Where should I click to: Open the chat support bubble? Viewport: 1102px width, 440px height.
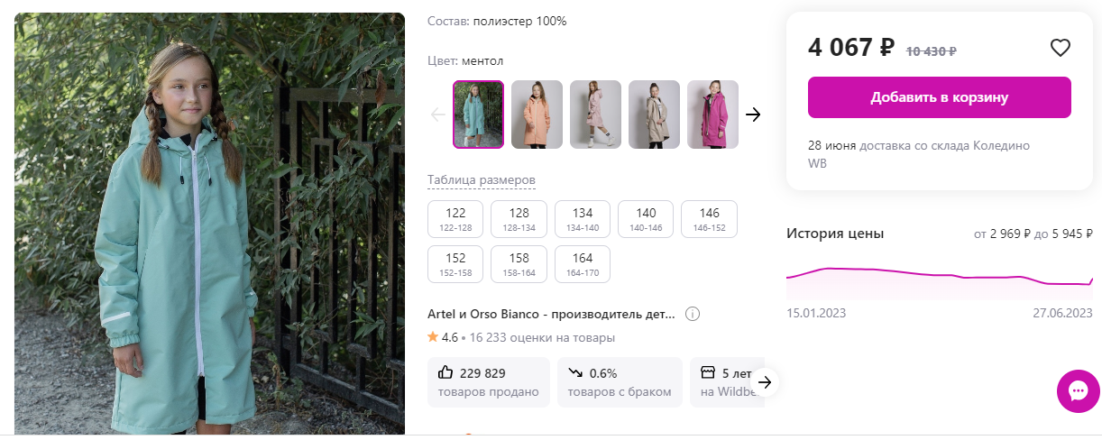coord(1079,391)
